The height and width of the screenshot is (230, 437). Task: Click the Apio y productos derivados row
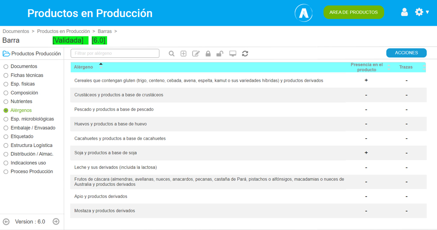(x=248, y=196)
